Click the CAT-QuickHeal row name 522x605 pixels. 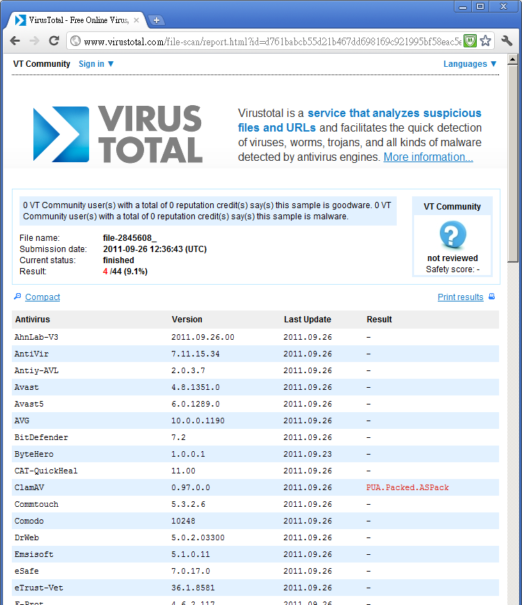click(46, 471)
